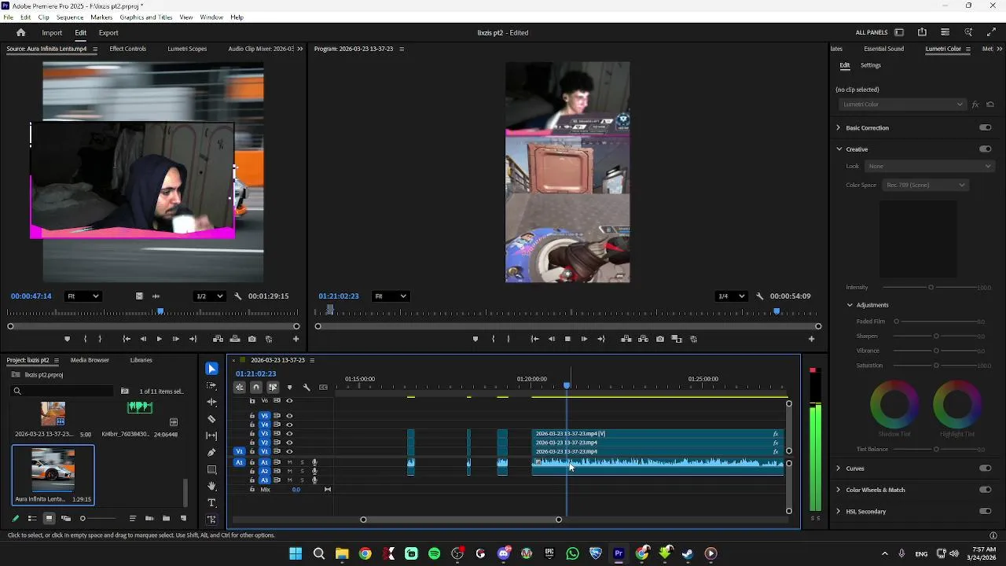Viewport: 1006px width, 566px height.
Task: Select the Track Select Forward tool
Action: [211, 386]
